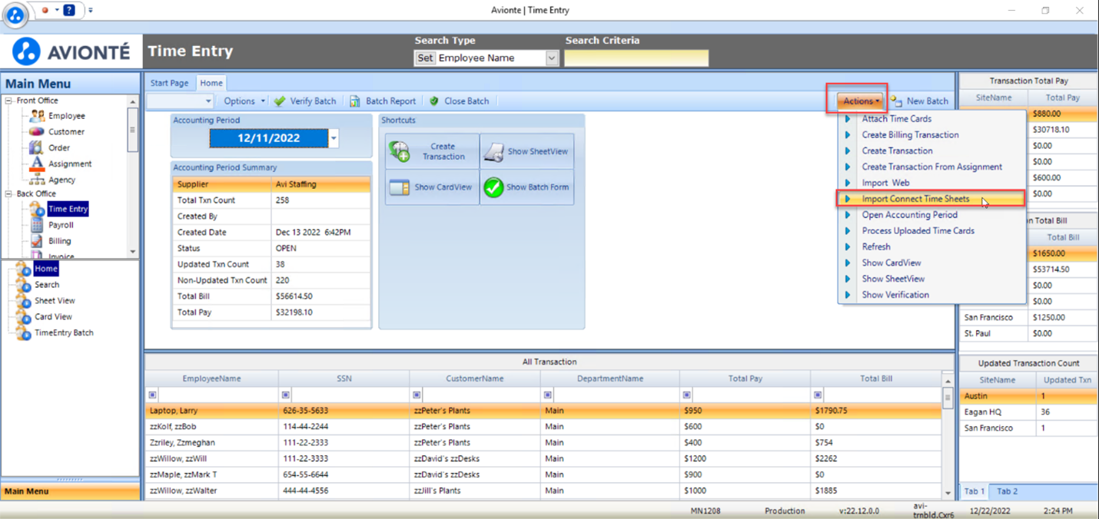Image resolution: width=1099 pixels, height=519 pixels.
Task: Sort by the Total Pay column header
Action: pos(745,379)
